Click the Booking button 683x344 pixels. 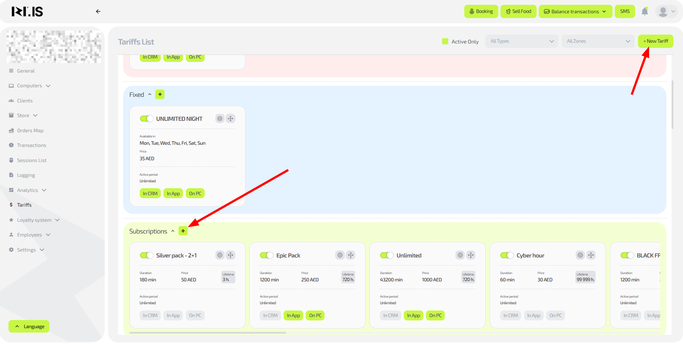481,11
